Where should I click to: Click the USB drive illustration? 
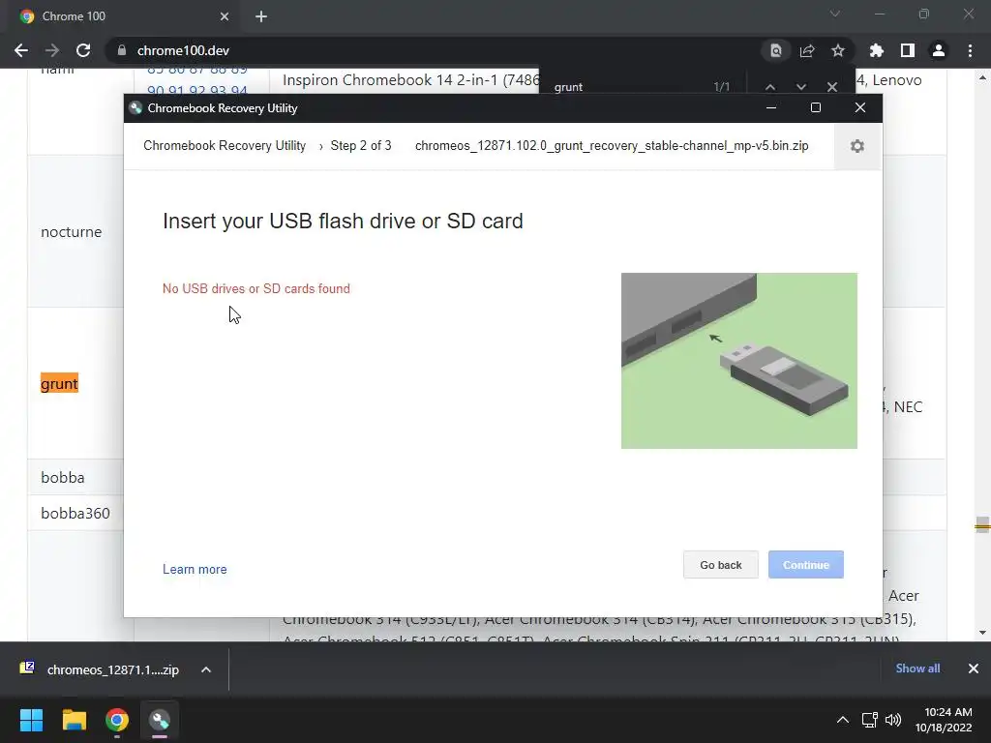click(x=738, y=361)
